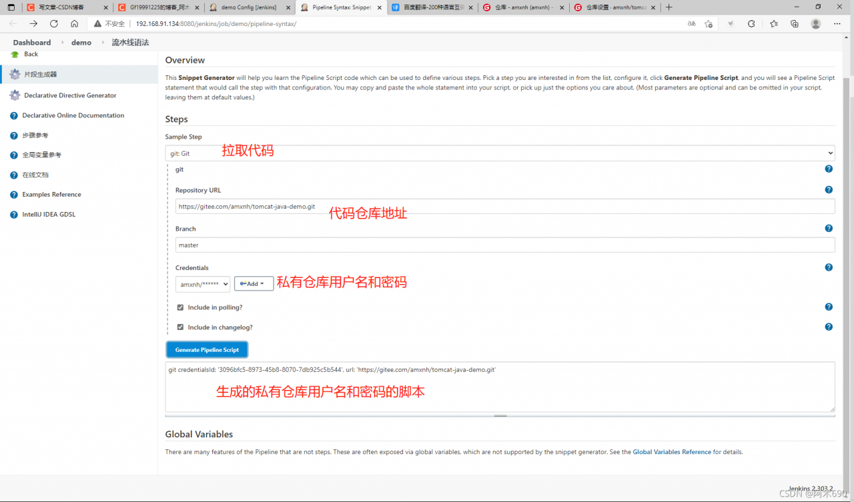The image size is (854, 502).
Task: Open the demo breadcrumb link
Action: 81,43
